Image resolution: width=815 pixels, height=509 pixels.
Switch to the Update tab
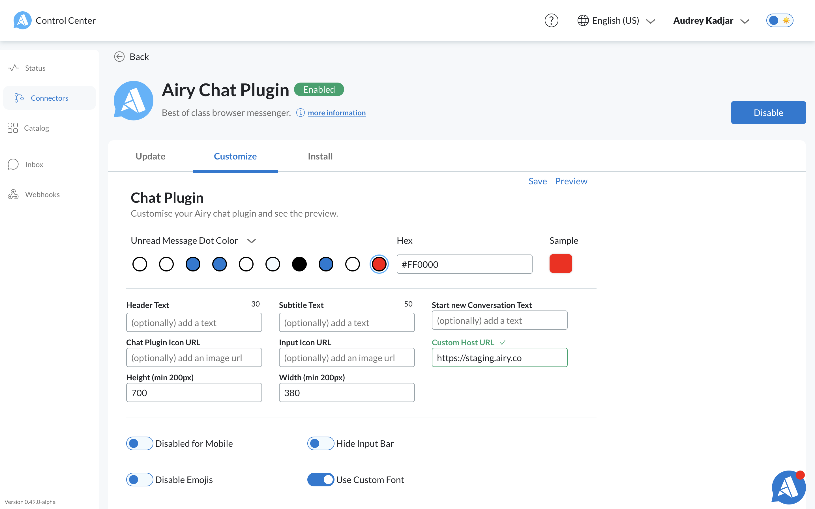click(x=150, y=156)
